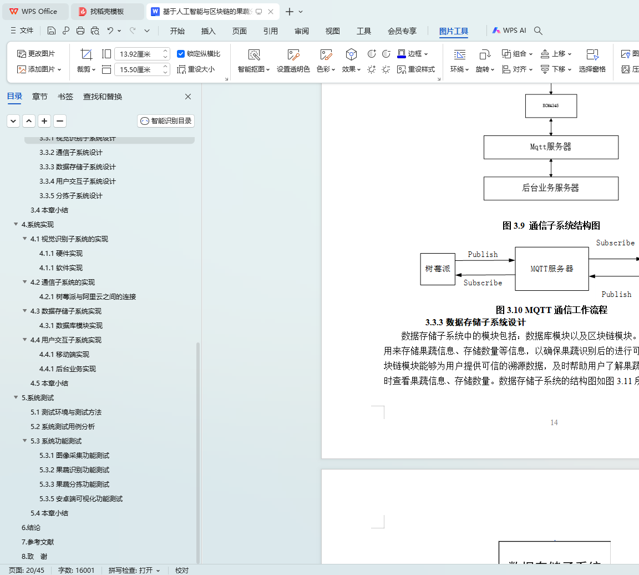Click the Save icon in quick toolbar

52,31
